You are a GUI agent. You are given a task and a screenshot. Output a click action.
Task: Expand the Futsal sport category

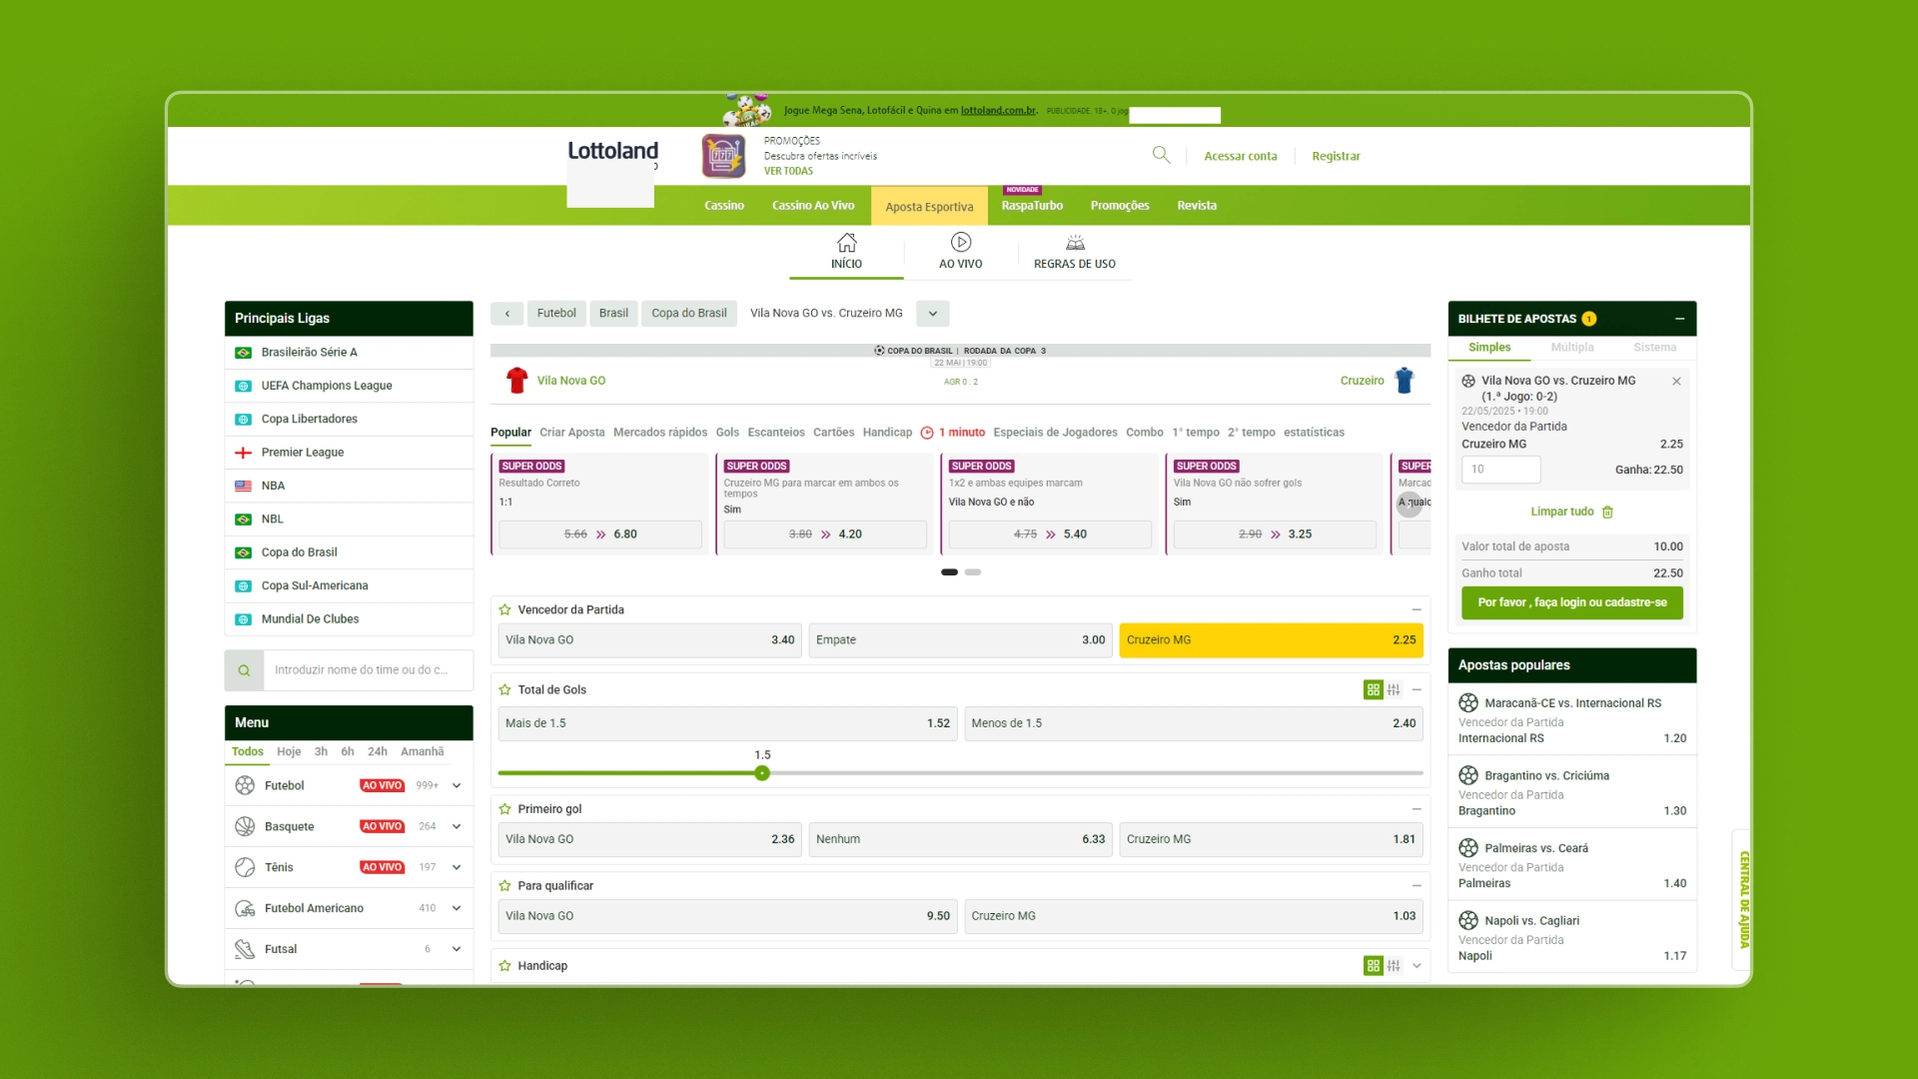(457, 949)
